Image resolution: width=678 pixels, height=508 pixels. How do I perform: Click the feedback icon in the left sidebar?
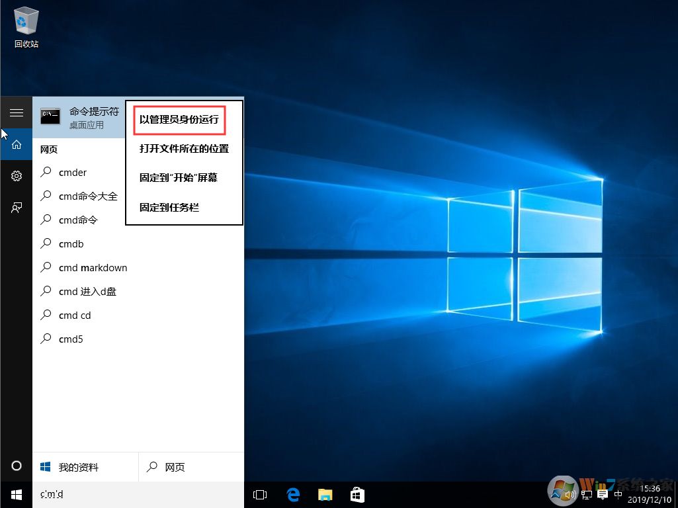[x=16, y=208]
